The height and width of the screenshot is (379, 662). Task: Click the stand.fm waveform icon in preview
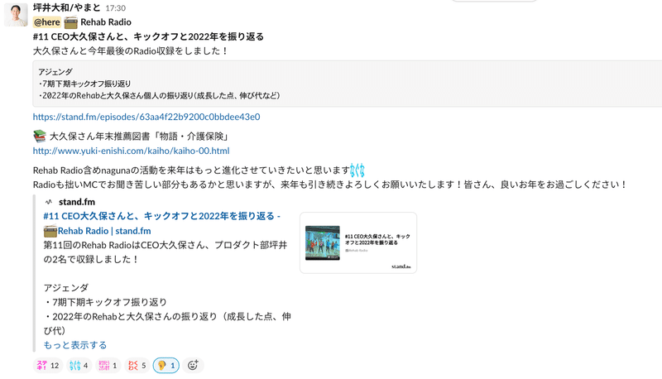pos(49,202)
